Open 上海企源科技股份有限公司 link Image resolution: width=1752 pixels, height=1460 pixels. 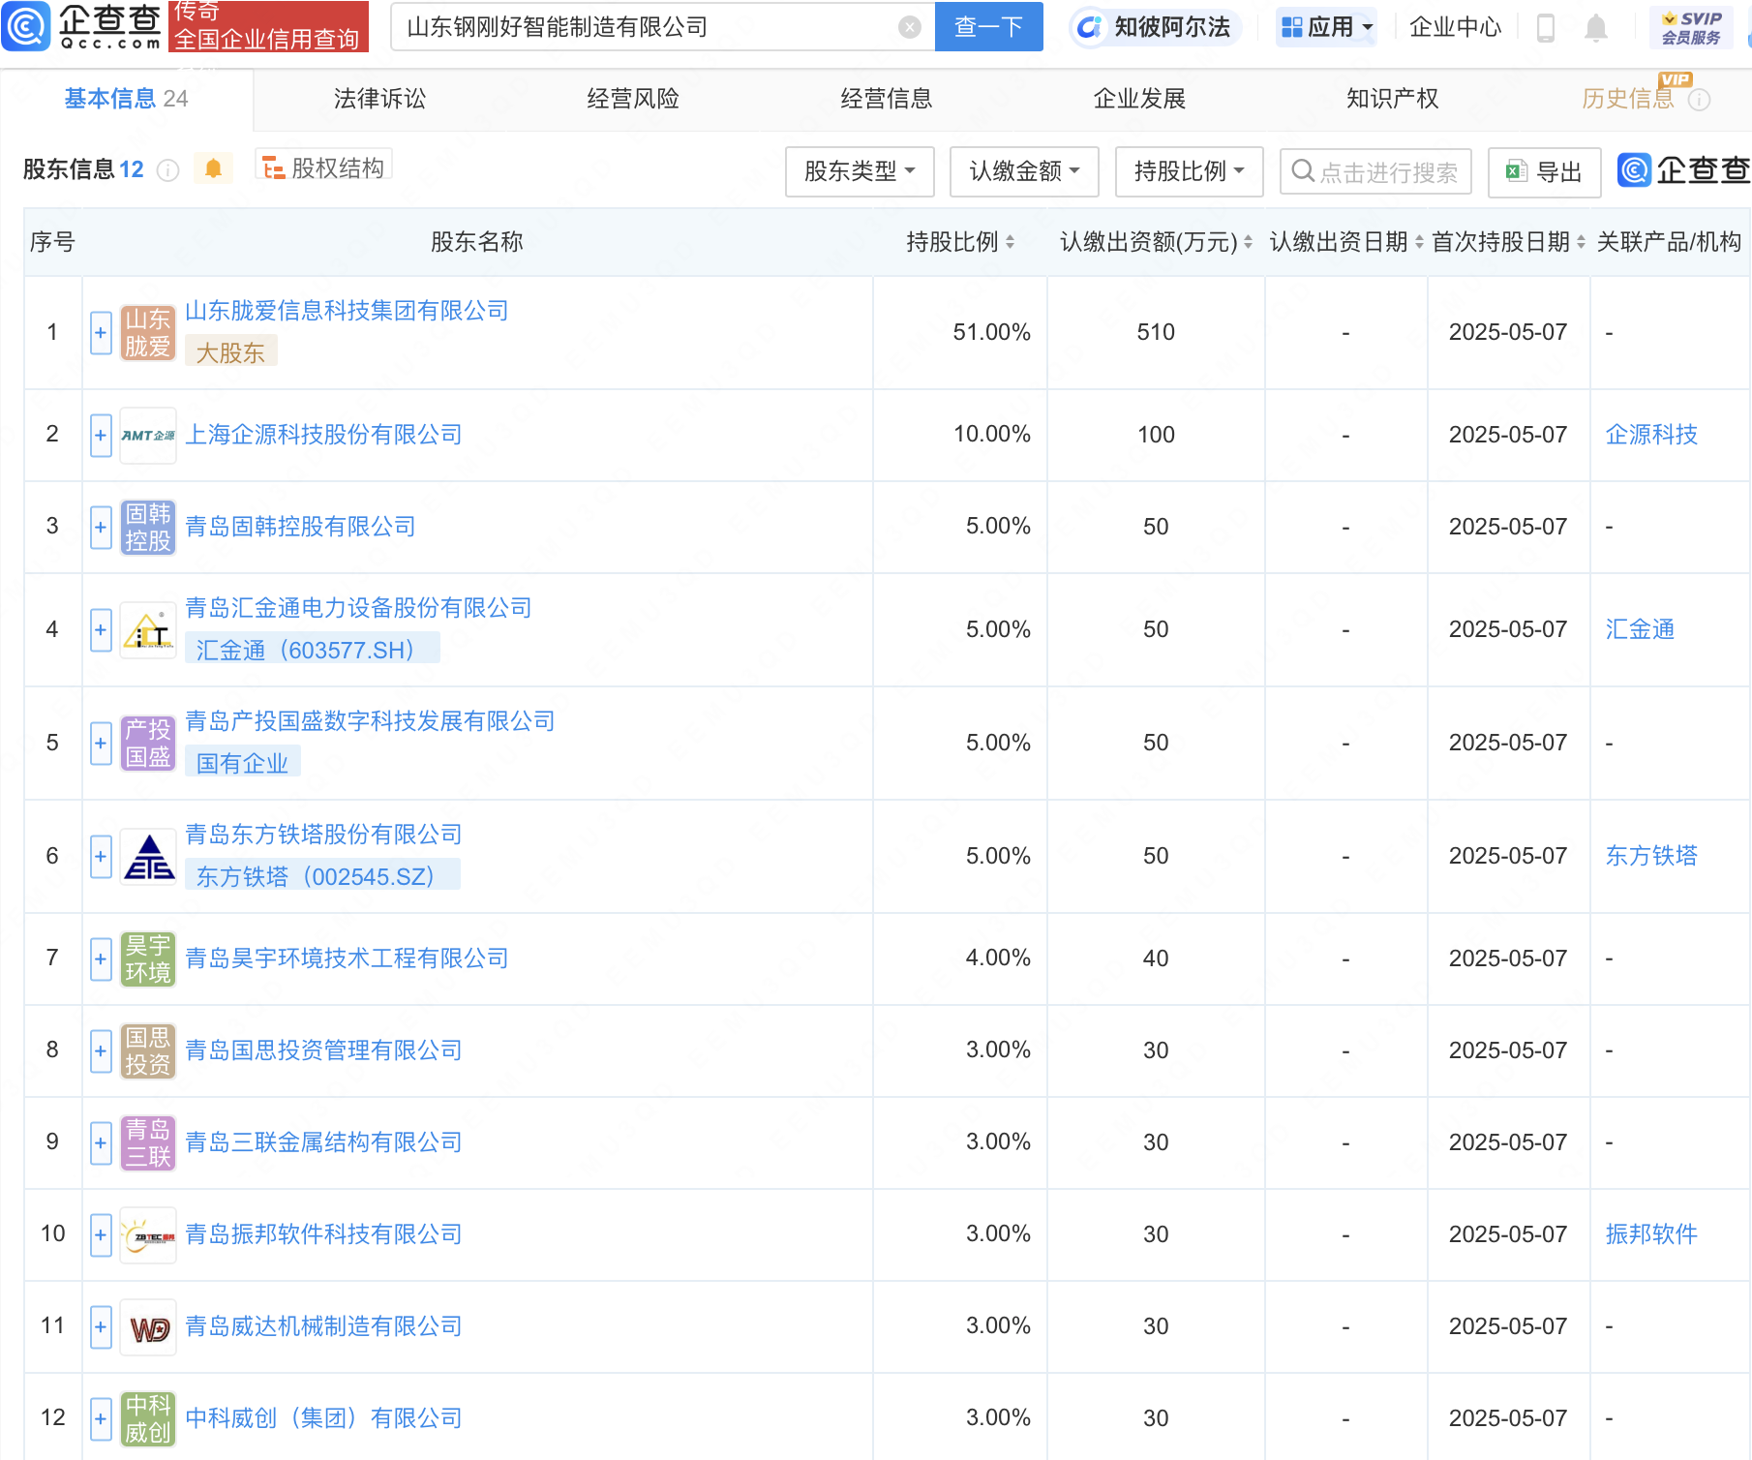(323, 435)
